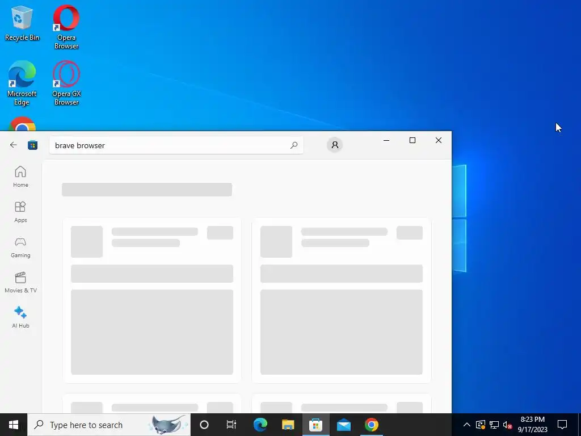Open the user profile icon
This screenshot has width=581, height=436.
coord(335,145)
